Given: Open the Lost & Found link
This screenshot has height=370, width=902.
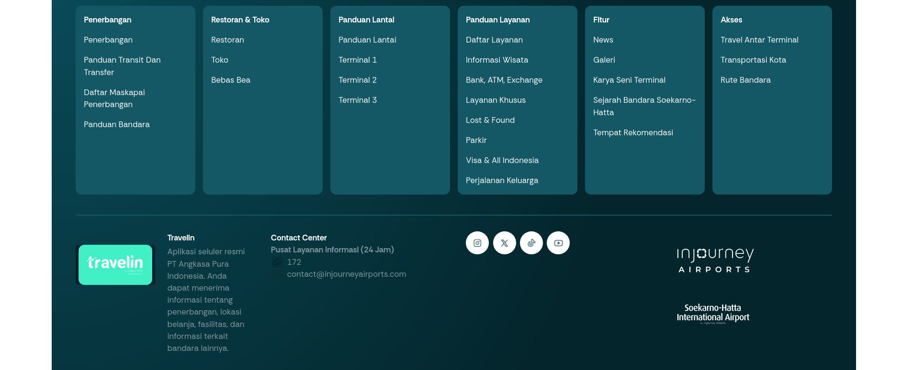Looking at the screenshot, I should click(x=490, y=120).
